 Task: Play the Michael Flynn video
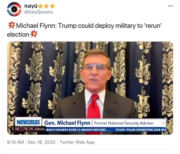[90, 85]
